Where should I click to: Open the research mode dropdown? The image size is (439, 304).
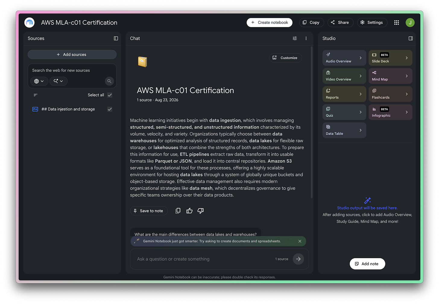[x=58, y=81]
